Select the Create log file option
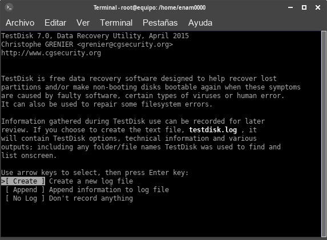This screenshot has width=327, height=240. pyautogui.click(x=23, y=181)
